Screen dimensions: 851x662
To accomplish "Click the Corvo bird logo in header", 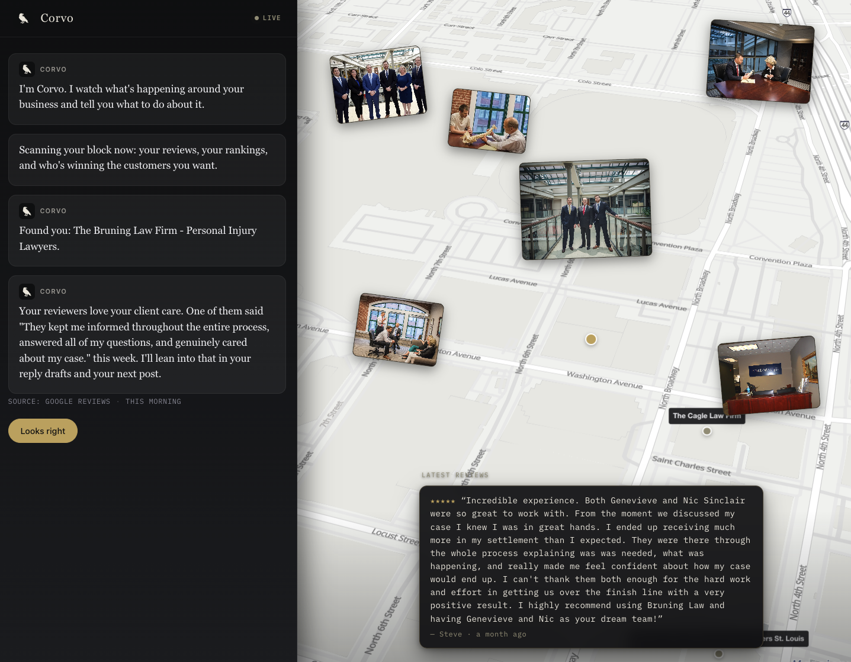I will 24,18.
